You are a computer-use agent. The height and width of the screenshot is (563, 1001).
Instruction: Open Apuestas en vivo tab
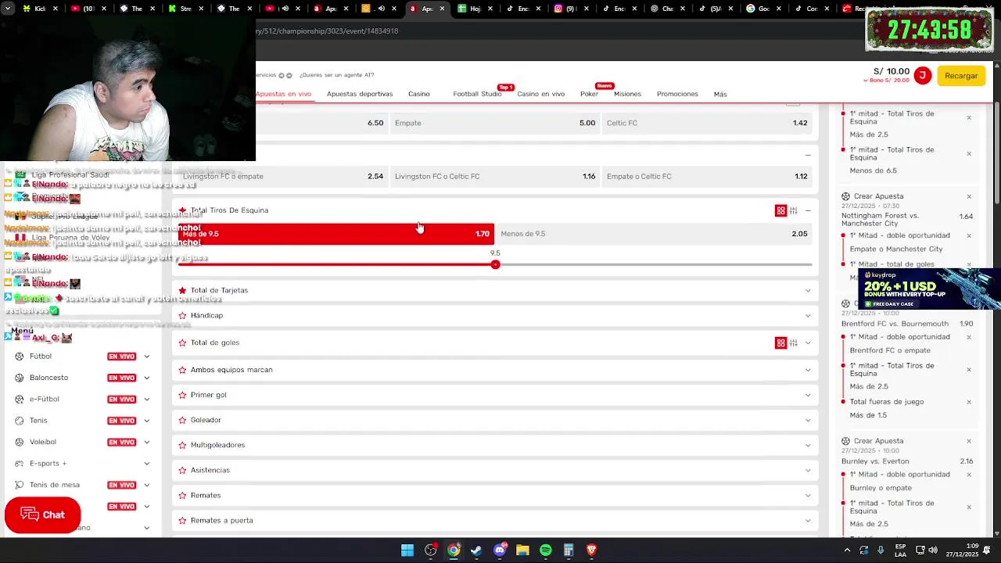283,94
